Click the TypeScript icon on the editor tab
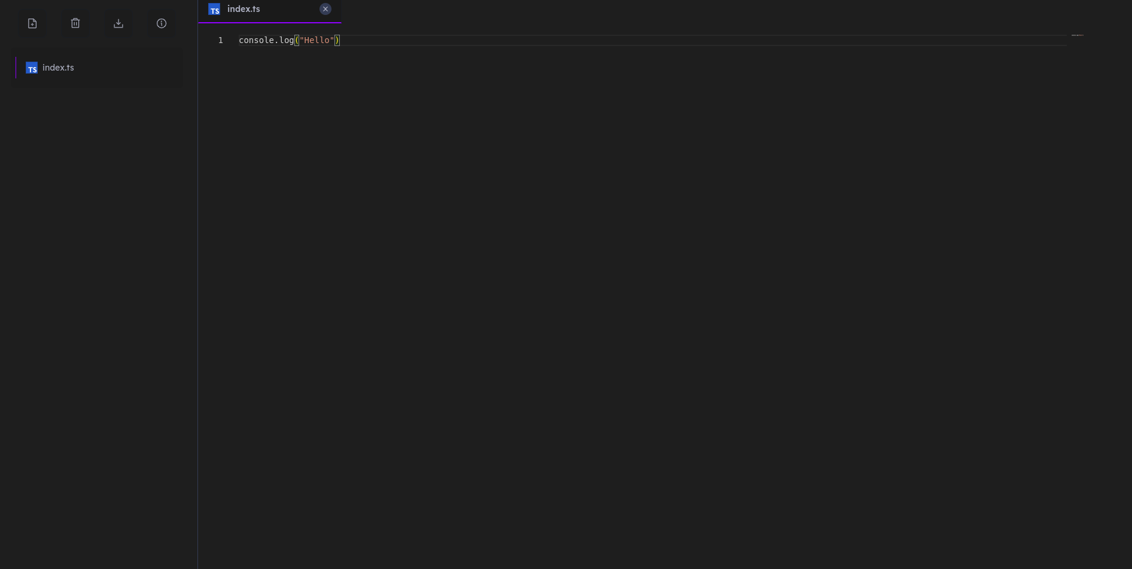Image resolution: width=1132 pixels, height=569 pixels. click(214, 9)
